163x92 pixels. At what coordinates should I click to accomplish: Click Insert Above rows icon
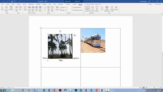click(30, 9)
